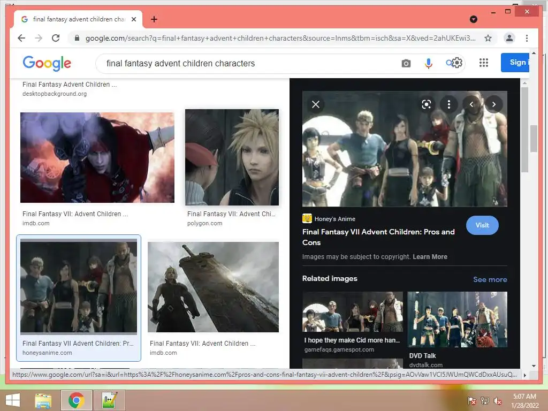The width and height of the screenshot is (548, 411).
Task: Open the DVD Talk related image
Action: point(457,319)
